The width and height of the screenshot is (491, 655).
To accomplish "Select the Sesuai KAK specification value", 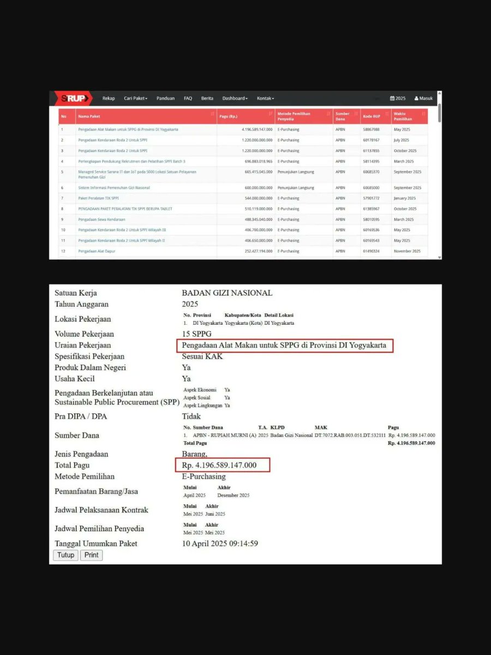I will 202,356.
